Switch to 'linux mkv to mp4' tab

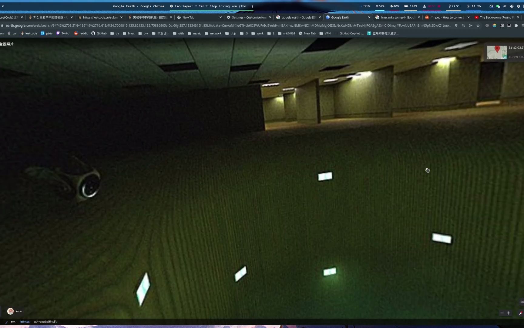coord(398,17)
